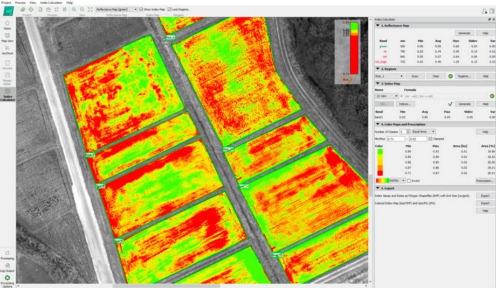Click the Zoom Out magnifier icon

pyautogui.click(x=82, y=10)
